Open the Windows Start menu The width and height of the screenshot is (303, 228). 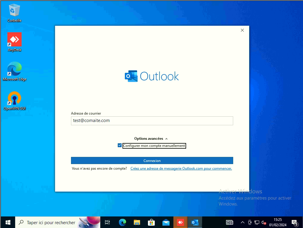coord(8,222)
